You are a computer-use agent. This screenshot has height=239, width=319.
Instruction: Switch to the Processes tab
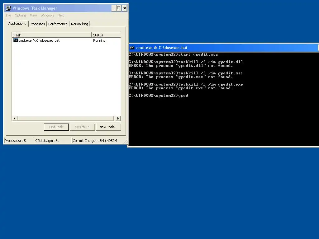click(37, 24)
